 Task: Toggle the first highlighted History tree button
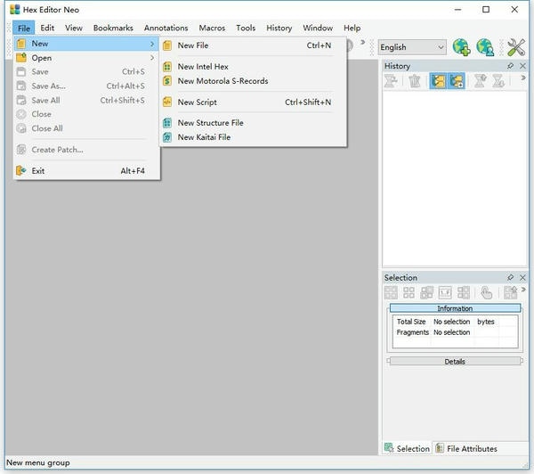point(438,81)
